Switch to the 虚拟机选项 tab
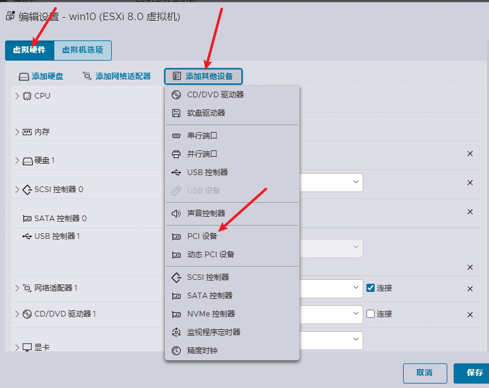Screen dimensions: 489x388 83,50
